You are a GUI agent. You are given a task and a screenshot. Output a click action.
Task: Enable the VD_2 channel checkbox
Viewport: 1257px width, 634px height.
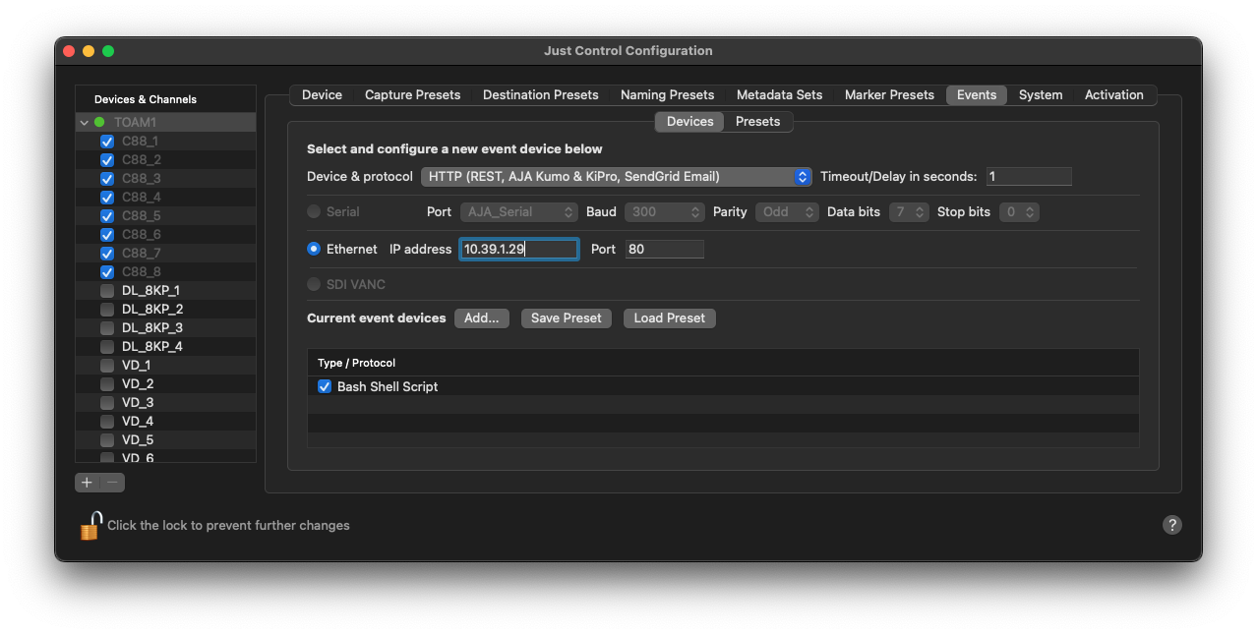click(107, 384)
